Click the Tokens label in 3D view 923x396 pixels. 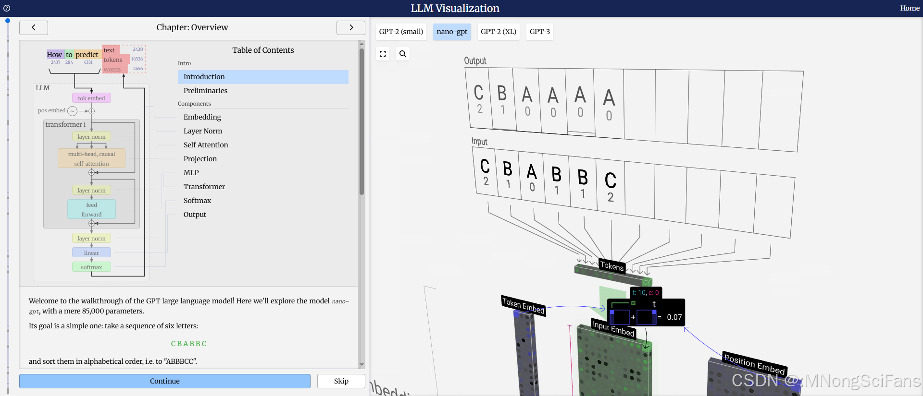(x=611, y=266)
